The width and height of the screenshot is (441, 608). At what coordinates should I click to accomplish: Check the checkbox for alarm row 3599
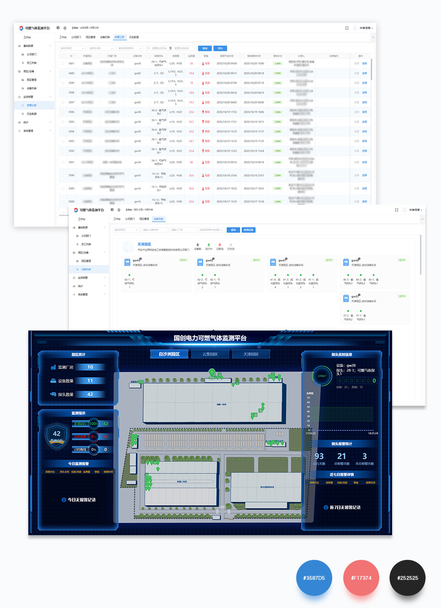coord(63,83)
